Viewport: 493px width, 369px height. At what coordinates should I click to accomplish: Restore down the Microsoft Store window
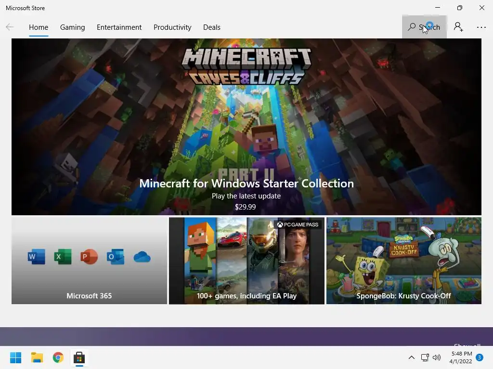[x=460, y=8]
